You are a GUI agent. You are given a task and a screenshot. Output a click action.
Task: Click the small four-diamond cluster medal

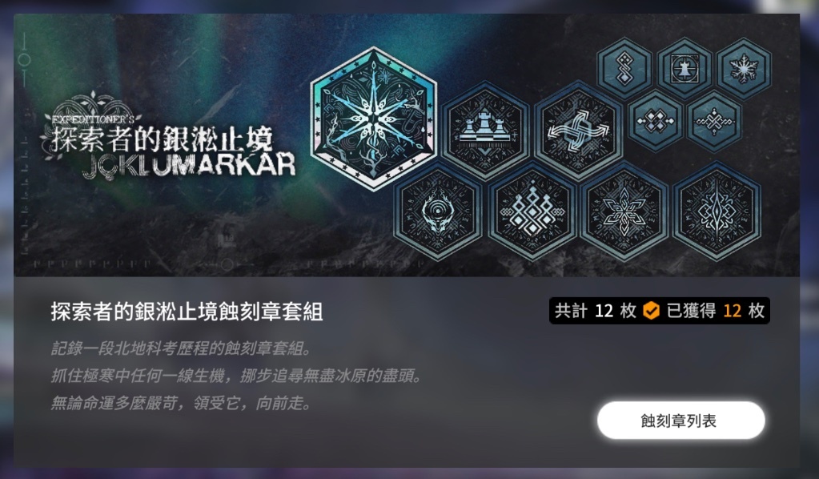click(x=656, y=121)
